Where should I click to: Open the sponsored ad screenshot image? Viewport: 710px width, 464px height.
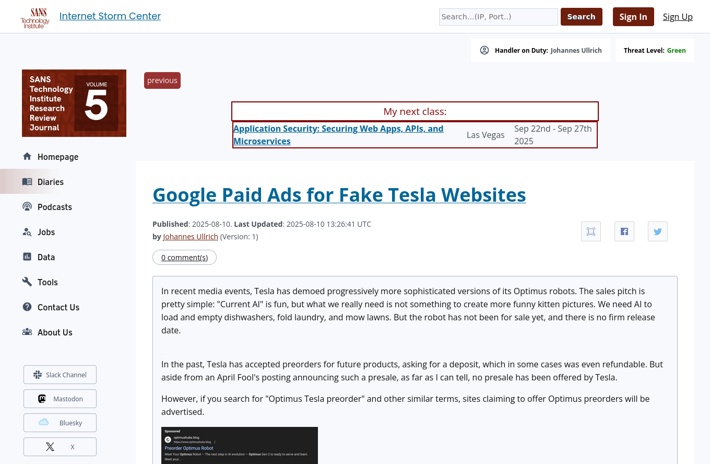(240, 445)
